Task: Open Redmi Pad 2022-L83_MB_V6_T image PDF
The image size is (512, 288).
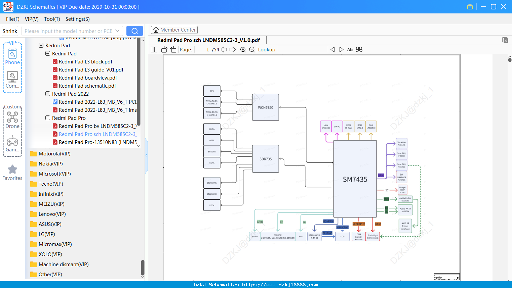Action: coord(94,110)
